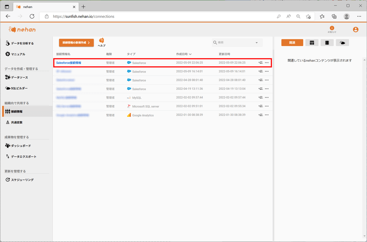Reload the page with refresh button
The image size is (367, 242).
[x=32, y=16]
